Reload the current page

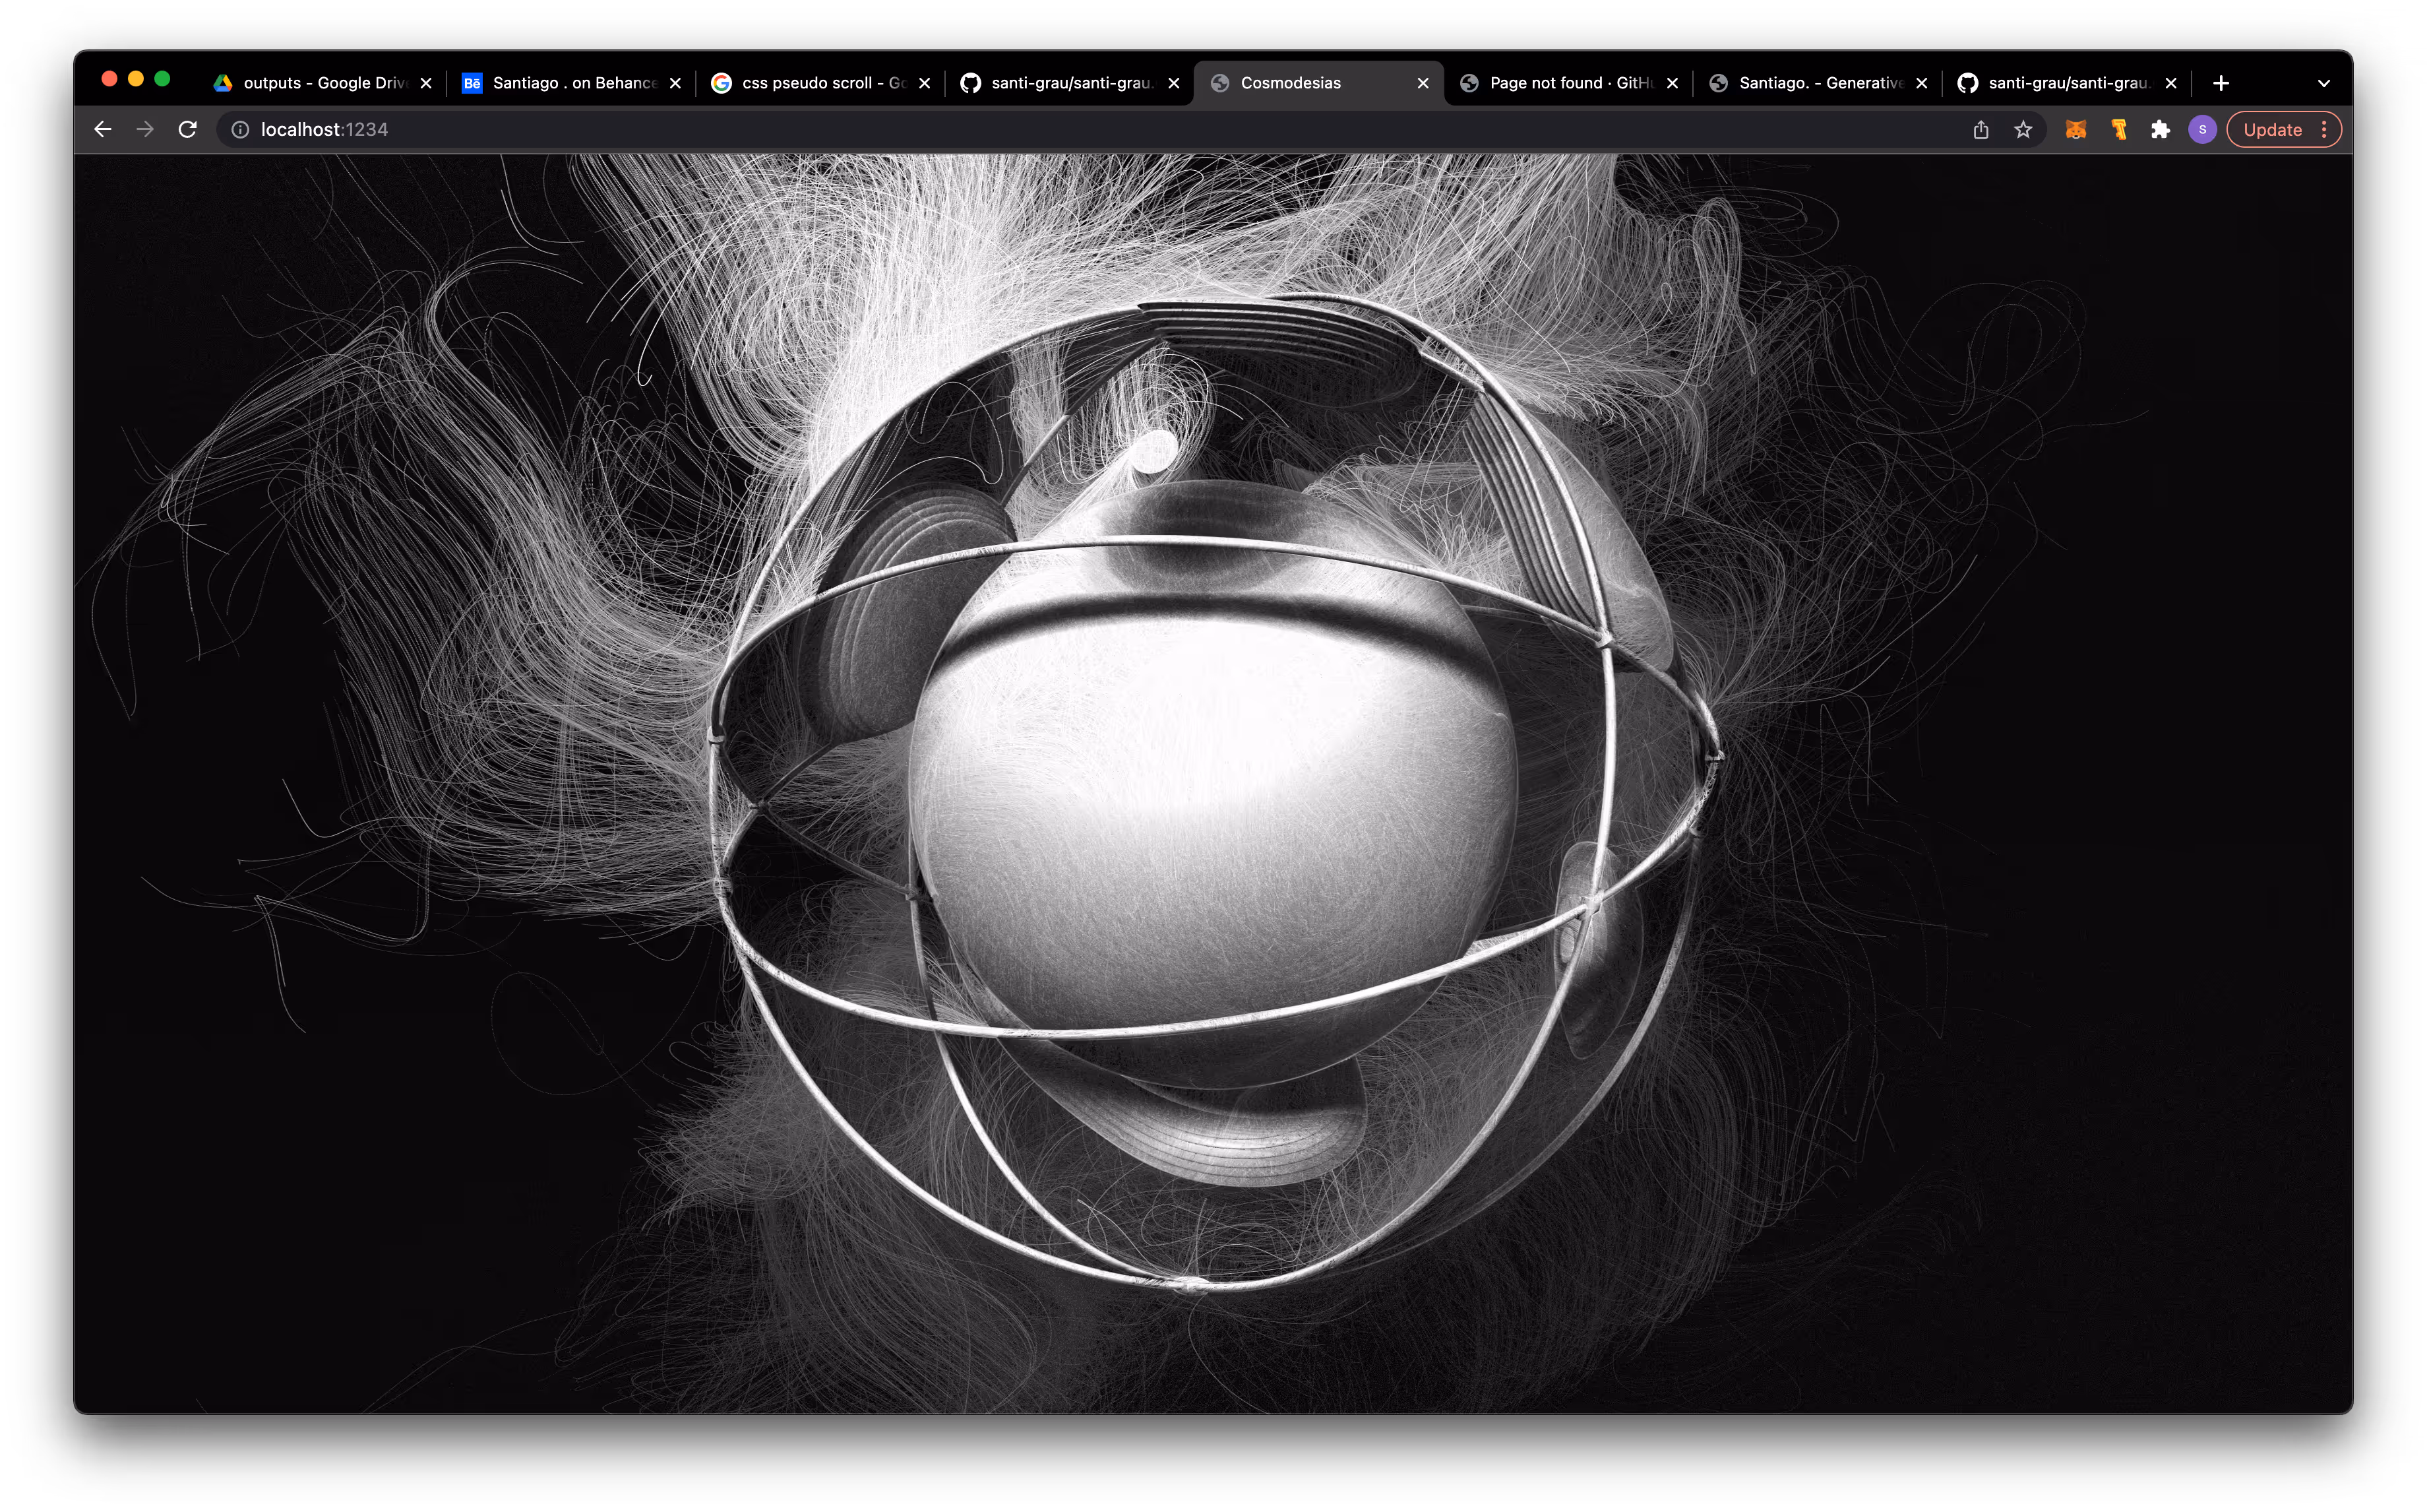[187, 129]
